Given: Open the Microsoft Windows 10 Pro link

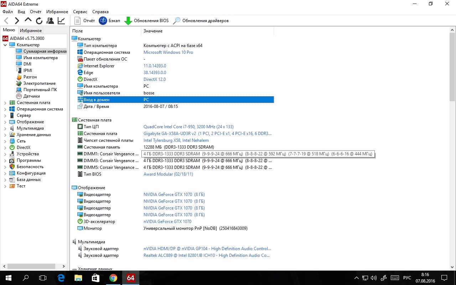Looking at the screenshot, I should 168,52.
